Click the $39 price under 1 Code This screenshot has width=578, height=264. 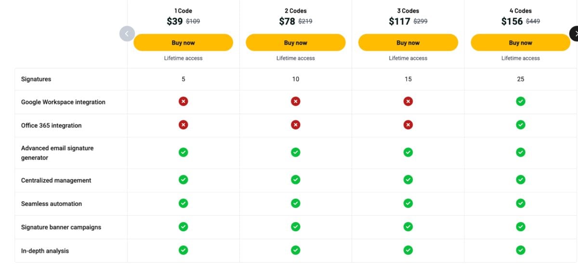point(175,21)
